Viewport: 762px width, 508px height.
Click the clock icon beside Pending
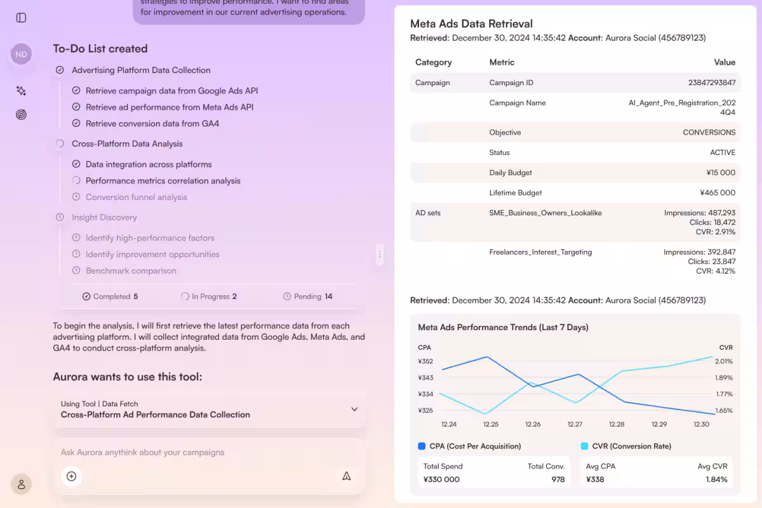287,297
